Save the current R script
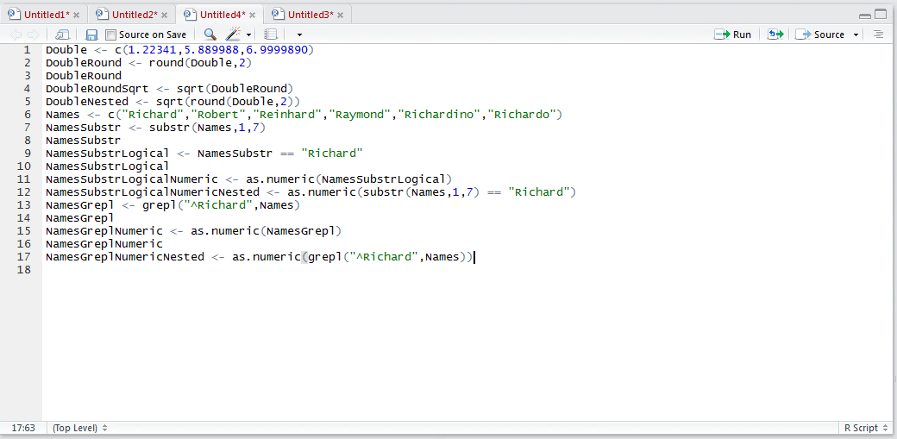This screenshot has width=897, height=439. click(x=91, y=34)
